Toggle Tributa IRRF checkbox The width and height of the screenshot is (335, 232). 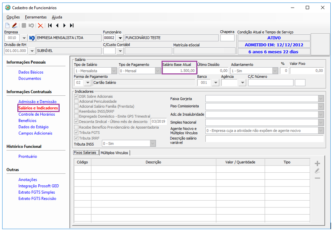pyautogui.click(x=76, y=138)
